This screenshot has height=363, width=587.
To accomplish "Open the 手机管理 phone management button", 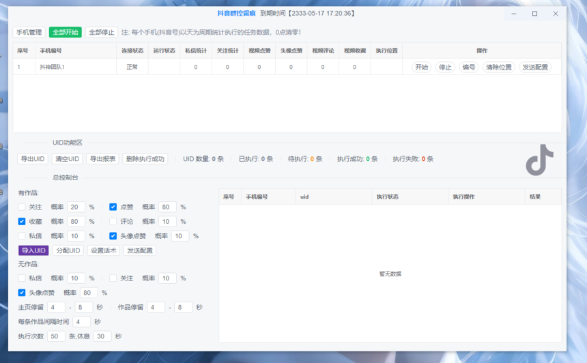I will pyautogui.click(x=29, y=32).
